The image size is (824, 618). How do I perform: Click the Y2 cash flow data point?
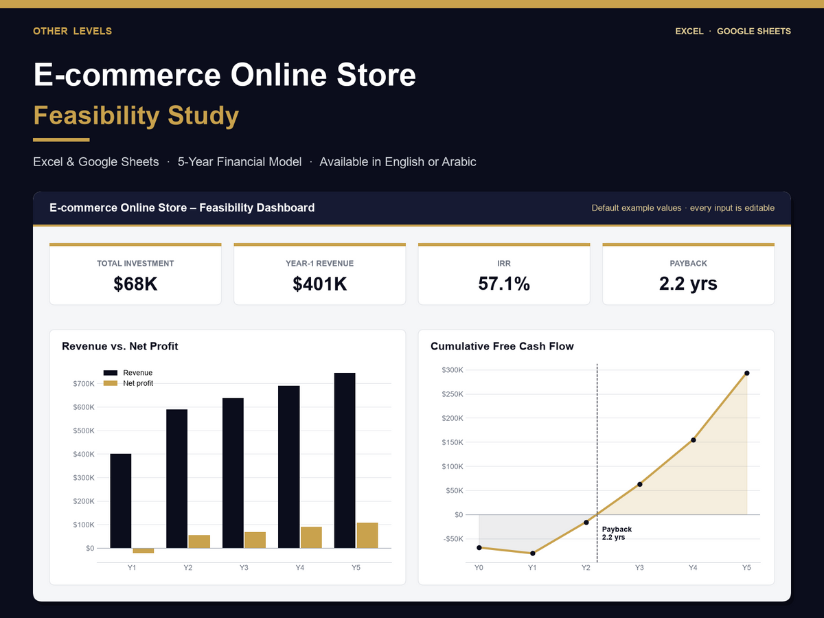click(x=586, y=523)
